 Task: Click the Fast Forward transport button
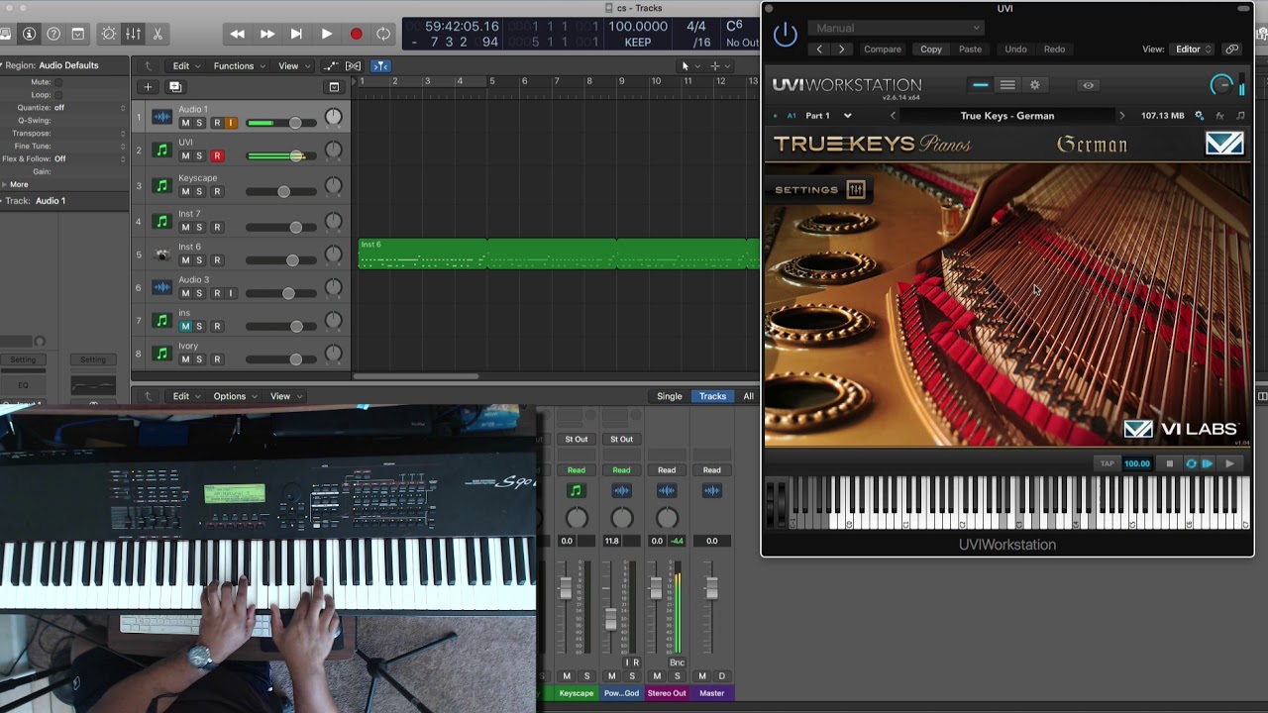267,34
